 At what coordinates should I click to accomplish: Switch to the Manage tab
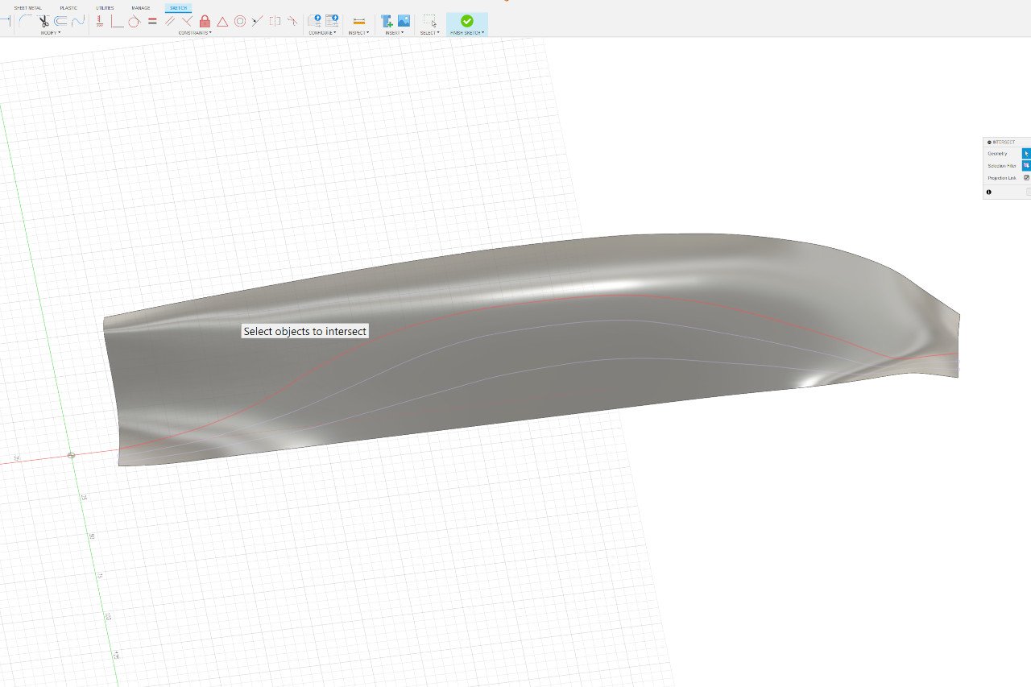(141, 8)
